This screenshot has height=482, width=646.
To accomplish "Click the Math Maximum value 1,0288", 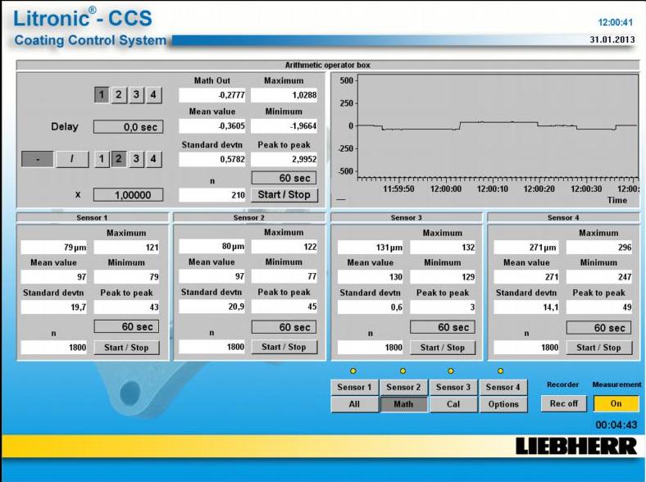I will click(284, 95).
